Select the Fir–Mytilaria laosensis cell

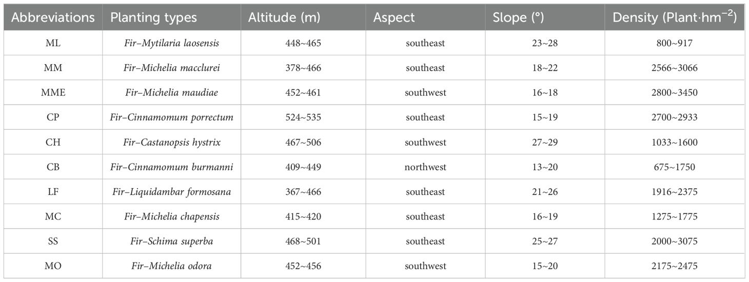click(x=171, y=44)
